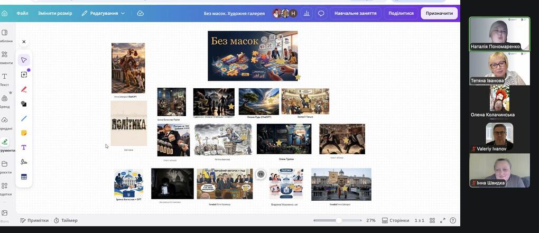Click the Поділитися button

[x=401, y=13]
